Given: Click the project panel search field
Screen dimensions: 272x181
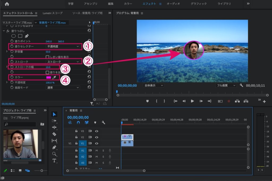Looking at the screenshot, I should 20,124.
